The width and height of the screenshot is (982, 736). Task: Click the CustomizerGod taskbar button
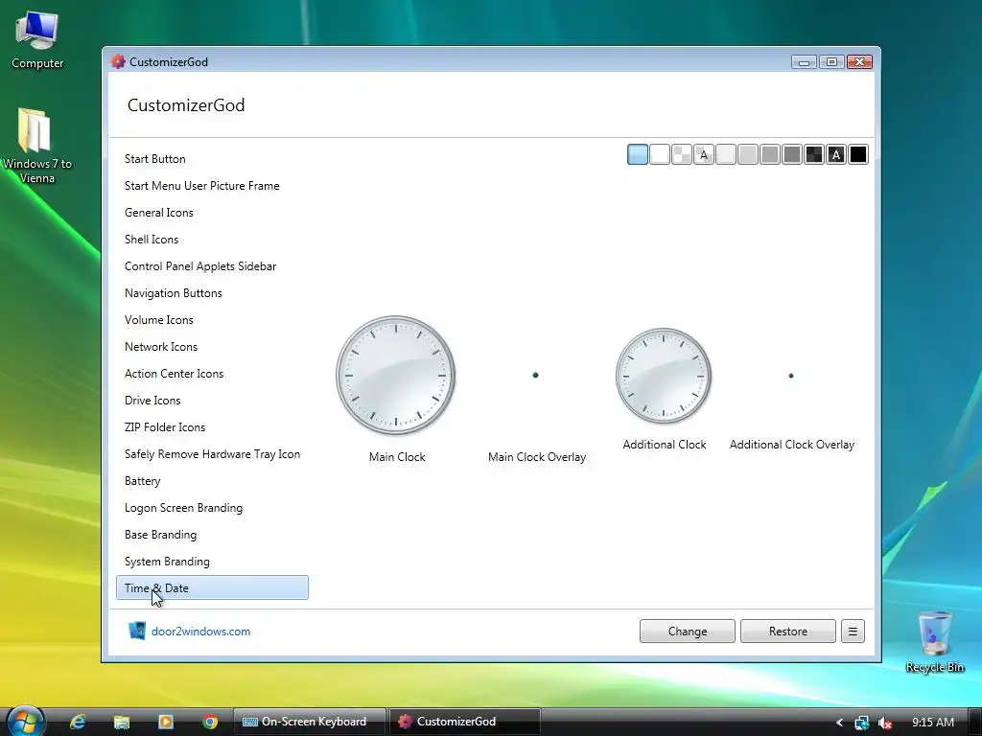(x=465, y=722)
